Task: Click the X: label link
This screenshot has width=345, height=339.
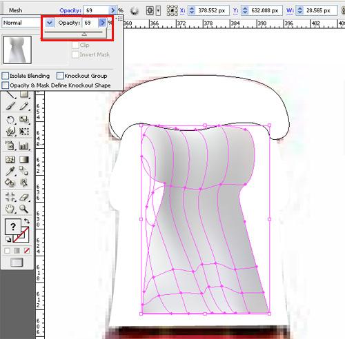Action: coord(183,10)
